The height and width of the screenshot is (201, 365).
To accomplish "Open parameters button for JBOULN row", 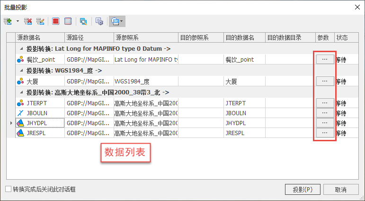I will (x=324, y=113).
